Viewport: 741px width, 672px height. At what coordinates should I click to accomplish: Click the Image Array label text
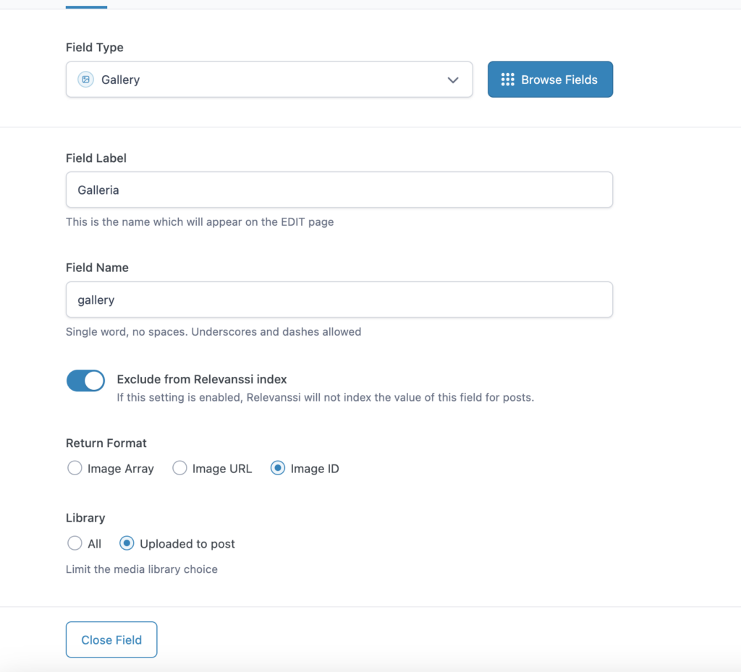click(121, 469)
